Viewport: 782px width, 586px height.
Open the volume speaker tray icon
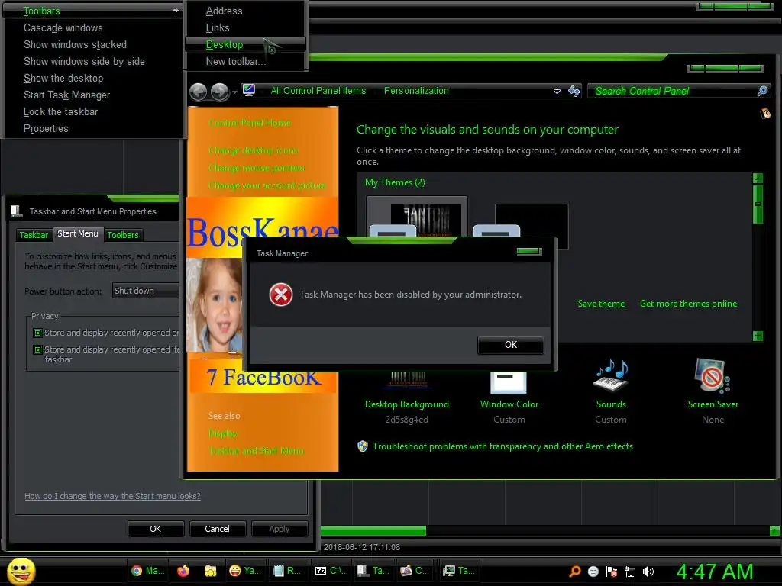pyautogui.click(x=648, y=572)
